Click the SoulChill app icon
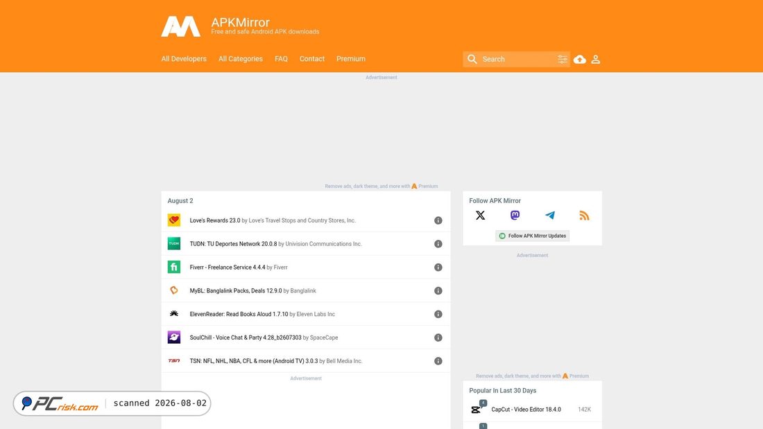The height and width of the screenshot is (429, 763). [173, 337]
